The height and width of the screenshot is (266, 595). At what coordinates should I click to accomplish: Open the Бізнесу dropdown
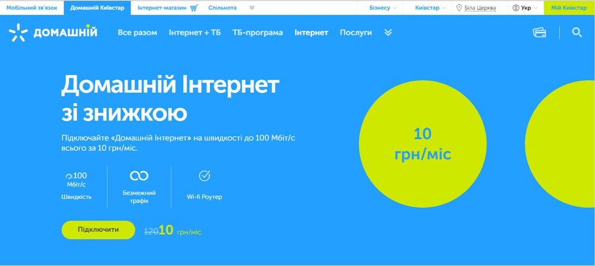click(383, 8)
